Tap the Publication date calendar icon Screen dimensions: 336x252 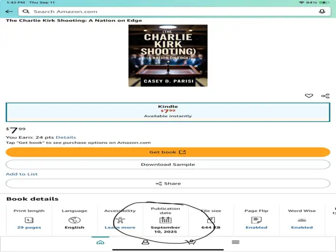(165, 220)
